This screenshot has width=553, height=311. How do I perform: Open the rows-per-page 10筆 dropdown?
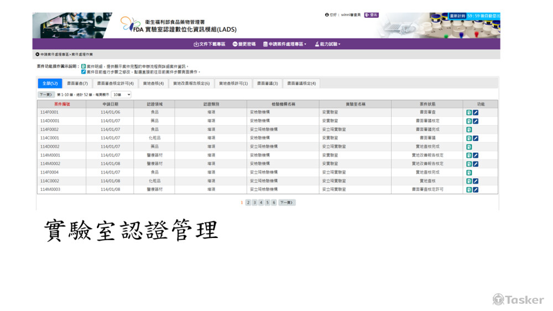pyautogui.click(x=121, y=95)
